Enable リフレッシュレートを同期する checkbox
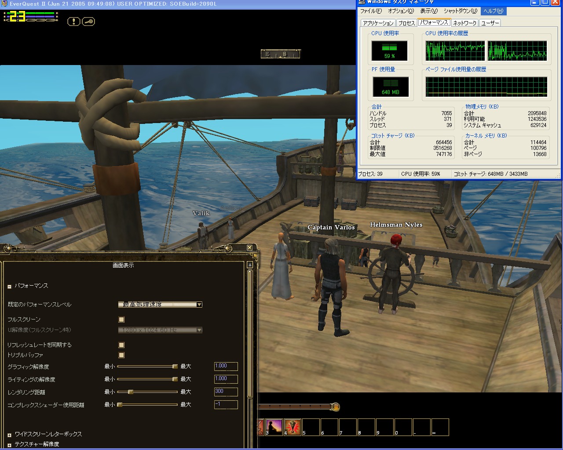This screenshot has width=563, height=450. (121, 345)
